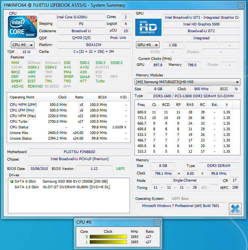This screenshot has width=248, height=250.
Task: Click the GPU clock value 897.8
Action: click(158, 65)
